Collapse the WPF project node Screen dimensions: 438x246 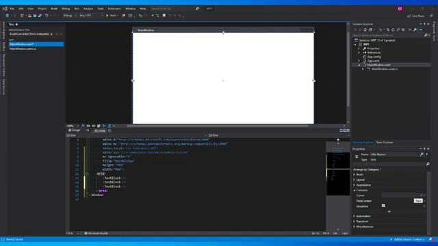(356, 44)
